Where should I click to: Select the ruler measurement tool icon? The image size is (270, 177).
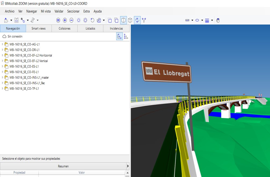[x=187, y=20]
